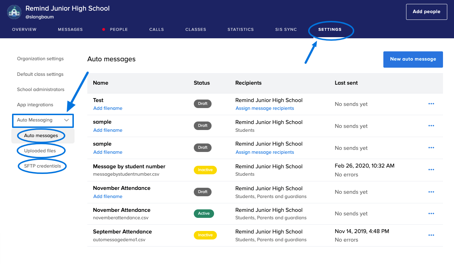
Task: Click the red notification dot beside People
Action: pos(104,30)
